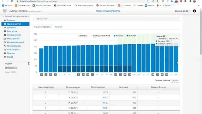This screenshot has width=202, height=114.
Task: Open the УСІ НОВИНИ bookmark
Action: pos(166,5)
